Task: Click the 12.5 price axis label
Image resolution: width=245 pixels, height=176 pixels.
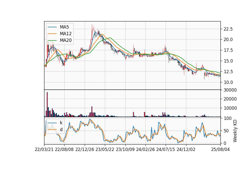Action: (x=228, y=72)
